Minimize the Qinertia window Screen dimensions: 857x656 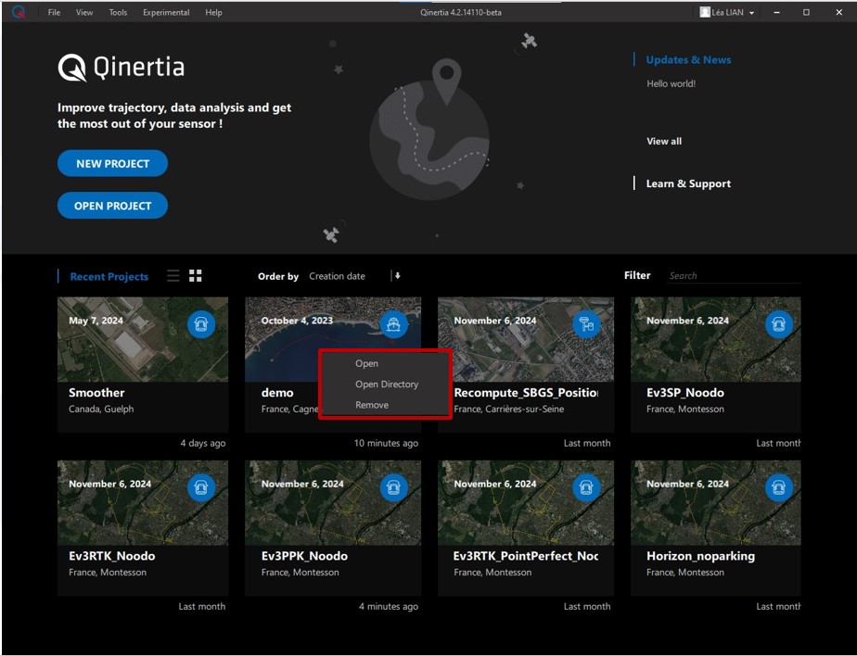(776, 12)
